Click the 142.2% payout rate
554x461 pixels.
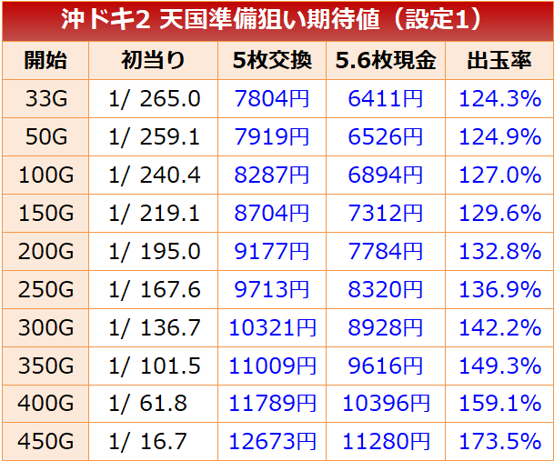click(x=500, y=327)
